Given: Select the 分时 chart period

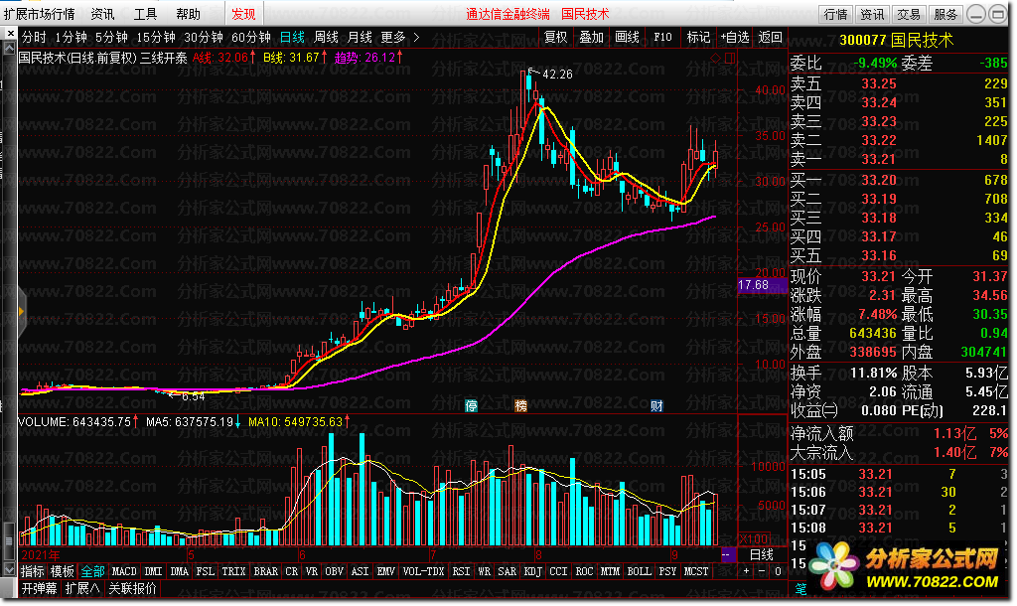Looking at the screenshot, I should point(34,37).
